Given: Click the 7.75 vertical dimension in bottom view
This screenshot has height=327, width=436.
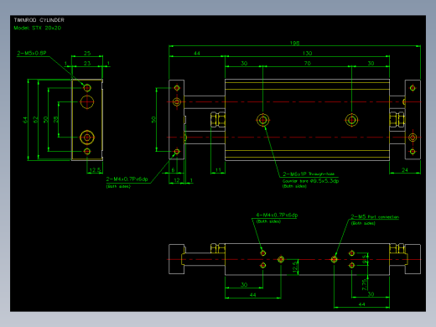Looking at the screenshot, I should click(364, 284).
